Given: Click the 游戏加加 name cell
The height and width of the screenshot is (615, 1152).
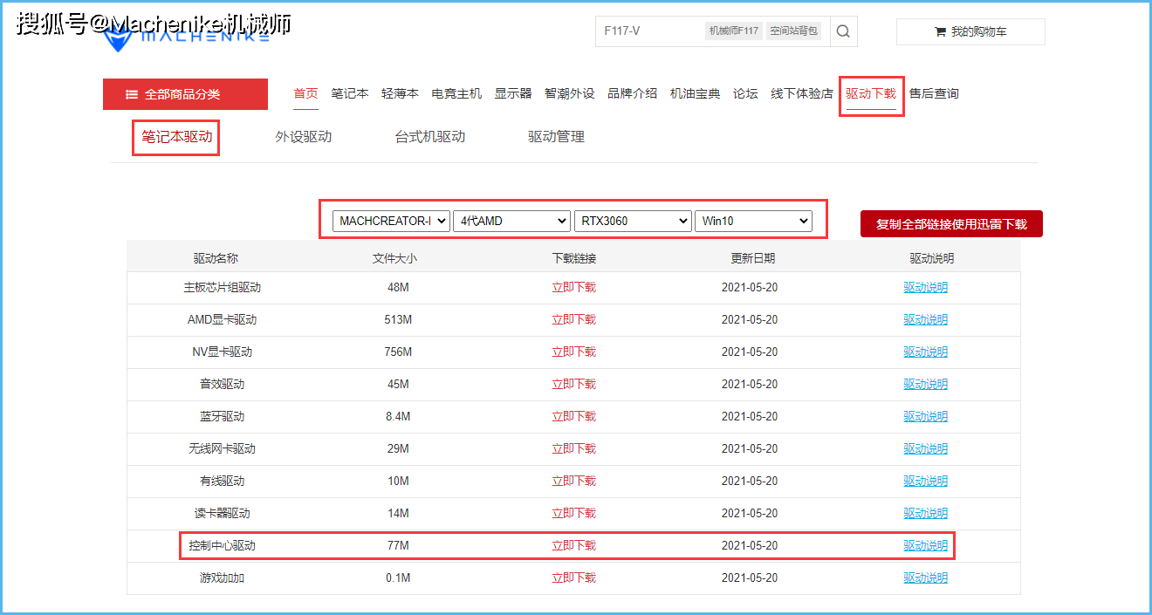Looking at the screenshot, I should 222,577.
